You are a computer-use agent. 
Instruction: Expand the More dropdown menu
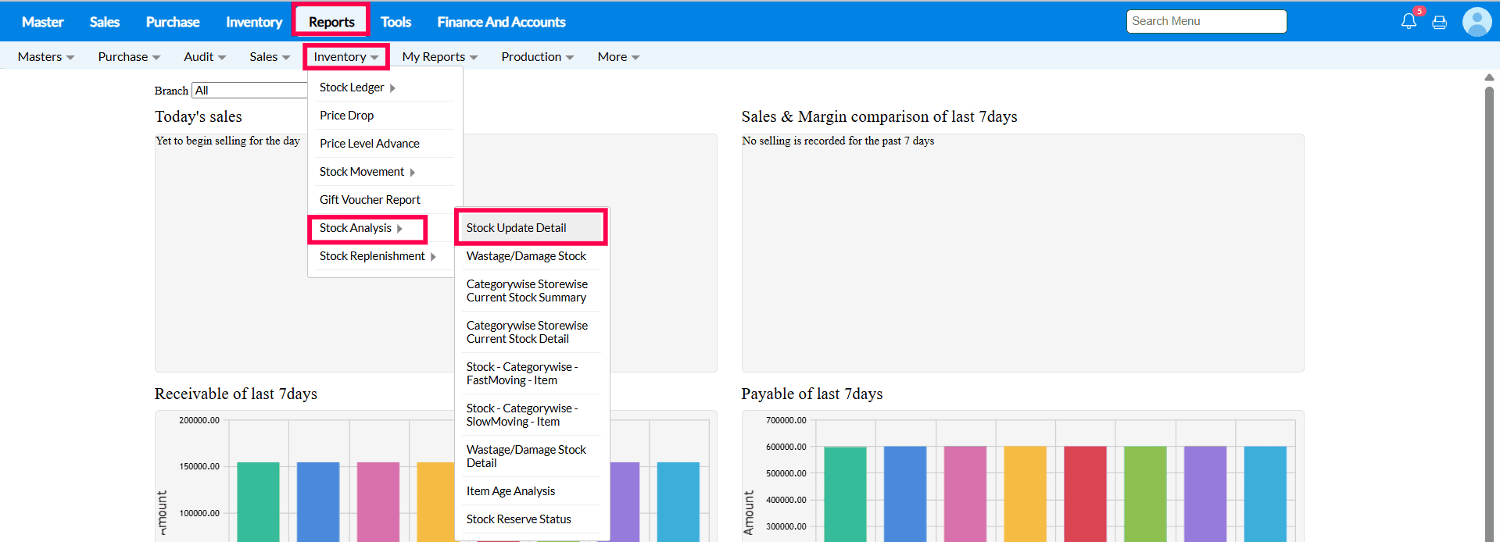coord(618,57)
